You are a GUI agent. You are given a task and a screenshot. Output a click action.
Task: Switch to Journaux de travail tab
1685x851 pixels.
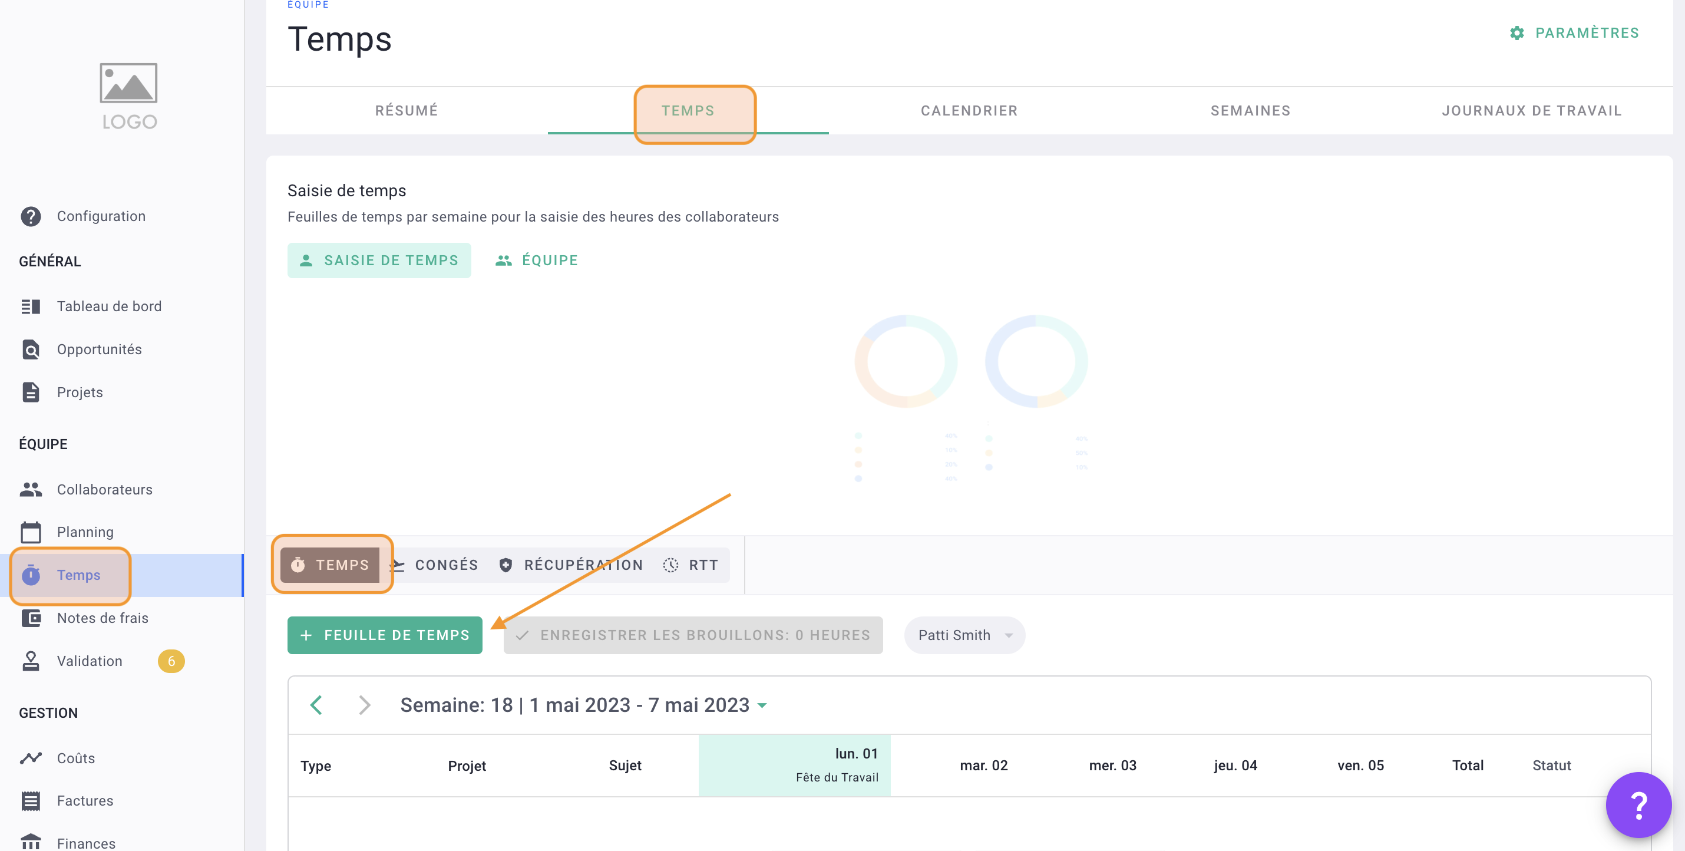tap(1532, 111)
